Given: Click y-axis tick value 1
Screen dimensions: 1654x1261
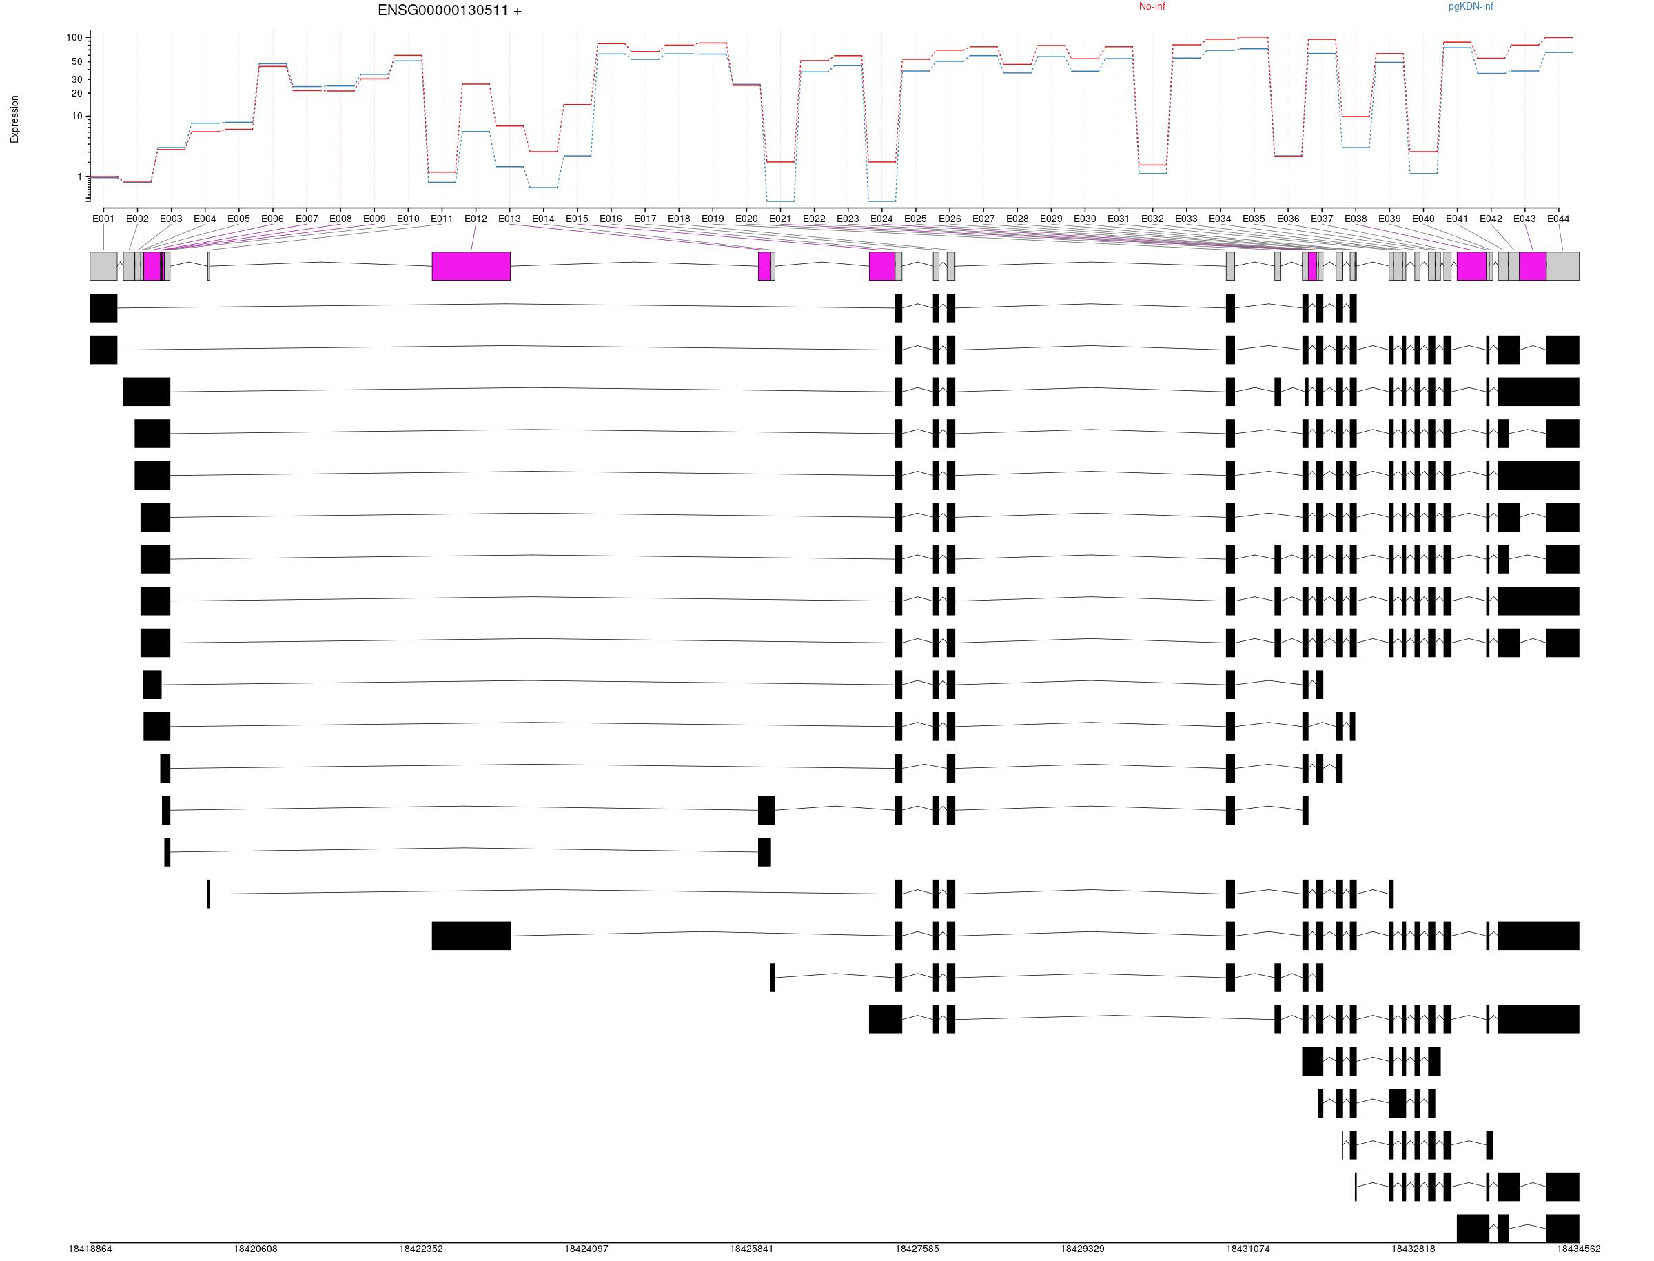Looking at the screenshot, I should point(79,177).
